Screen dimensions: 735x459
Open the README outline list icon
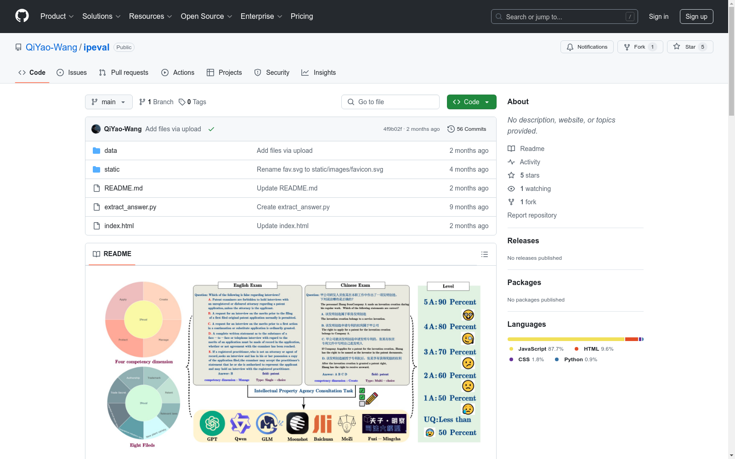click(485, 254)
